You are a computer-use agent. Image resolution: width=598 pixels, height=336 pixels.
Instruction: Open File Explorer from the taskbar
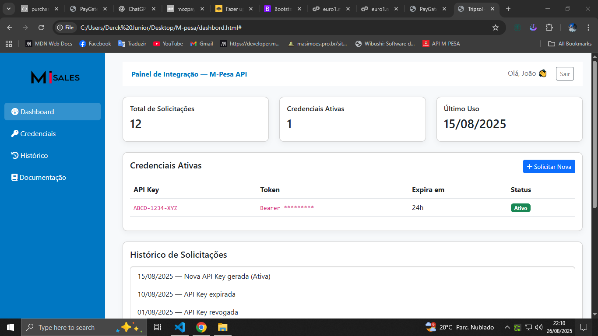click(x=223, y=327)
